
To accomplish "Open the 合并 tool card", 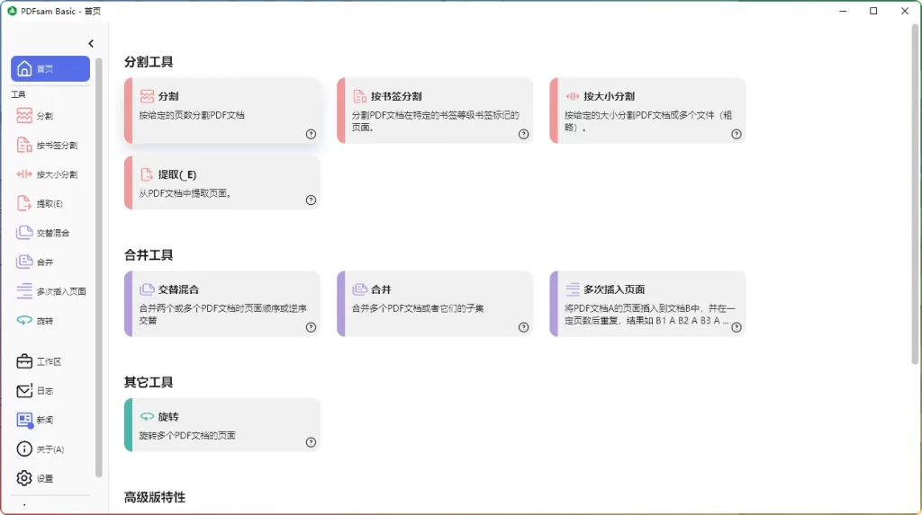I will point(435,304).
